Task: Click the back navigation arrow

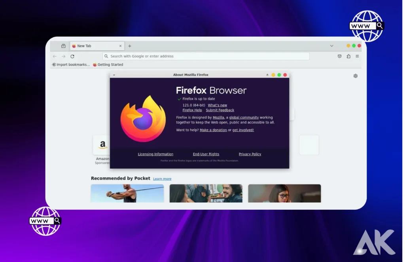Action: tap(55, 56)
